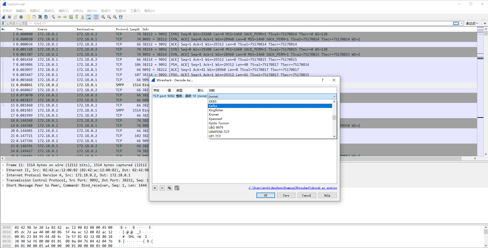Toggle auto-scroll during live capture
The image size is (488, 248).
89,17
